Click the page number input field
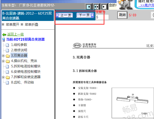Screen dimensions: 154x119 coord(102,17)
